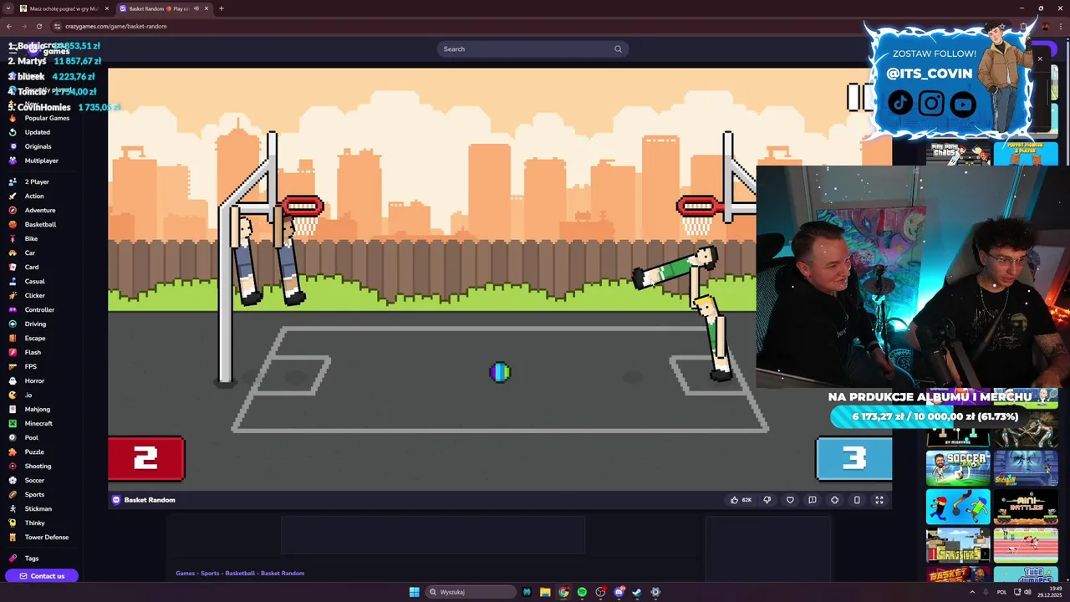Image resolution: width=1070 pixels, height=602 pixels.
Task: Open the 2 Player category
Action: click(x=37, y=181)
